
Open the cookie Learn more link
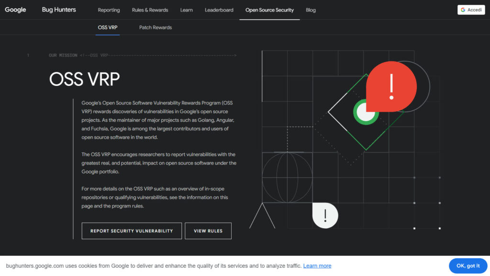click(317, 265)
